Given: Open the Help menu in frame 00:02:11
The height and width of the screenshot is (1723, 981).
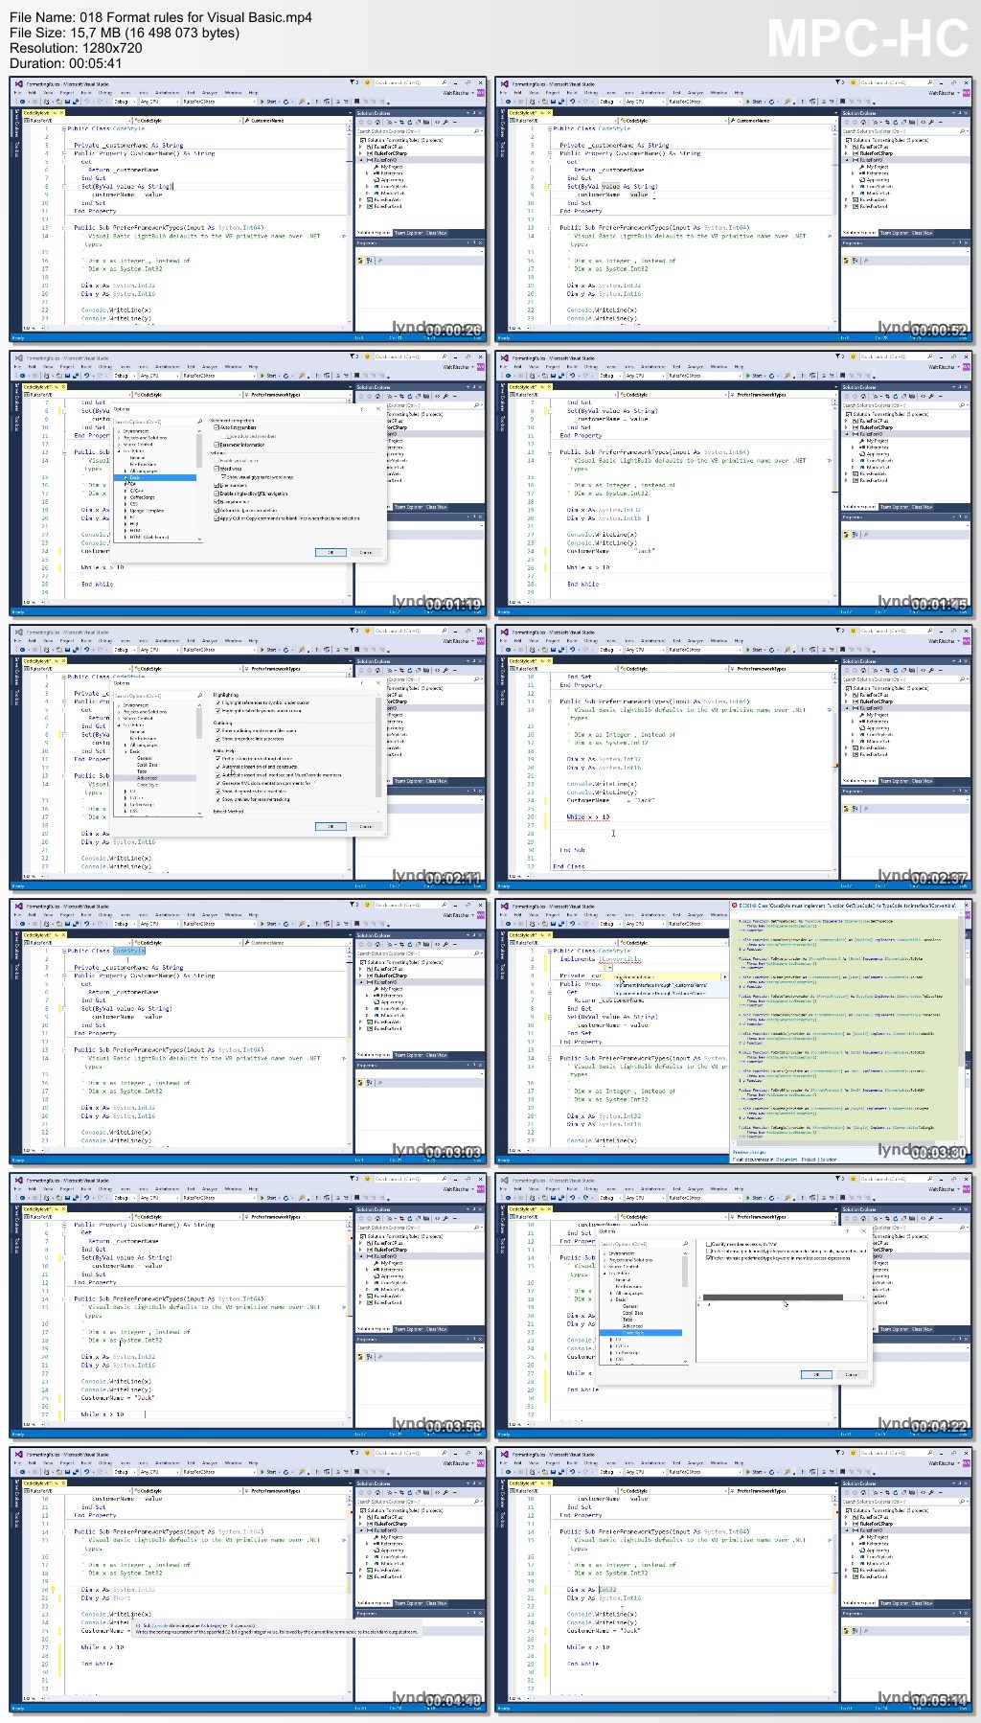Looking at the screenshot, I should pyautogui.click(x=253, y=640).
